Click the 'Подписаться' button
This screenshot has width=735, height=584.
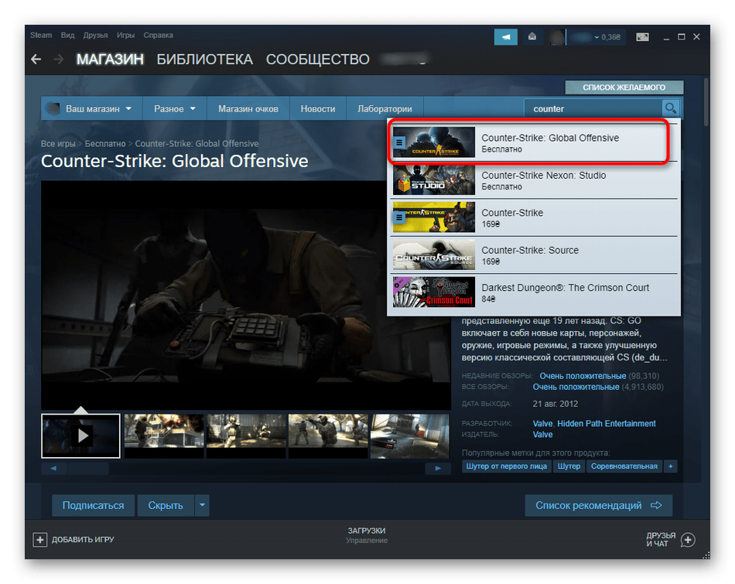[93, 505]
